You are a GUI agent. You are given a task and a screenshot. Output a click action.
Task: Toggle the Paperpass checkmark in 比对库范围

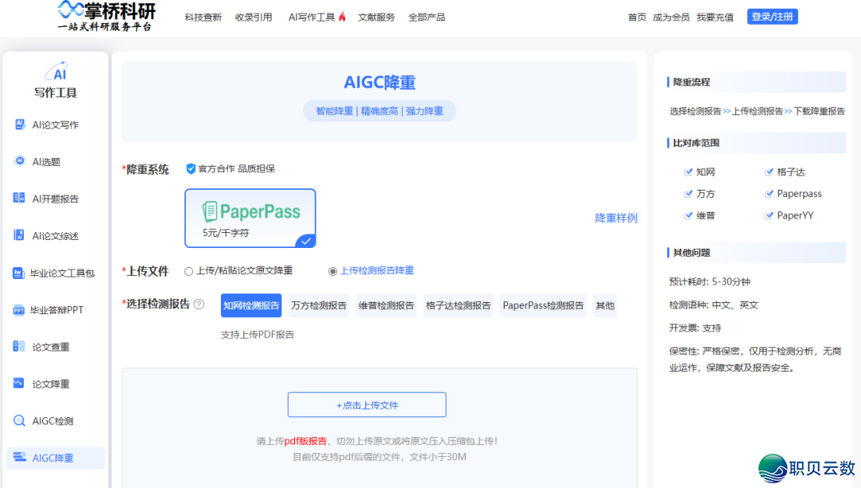pos(769,193)
